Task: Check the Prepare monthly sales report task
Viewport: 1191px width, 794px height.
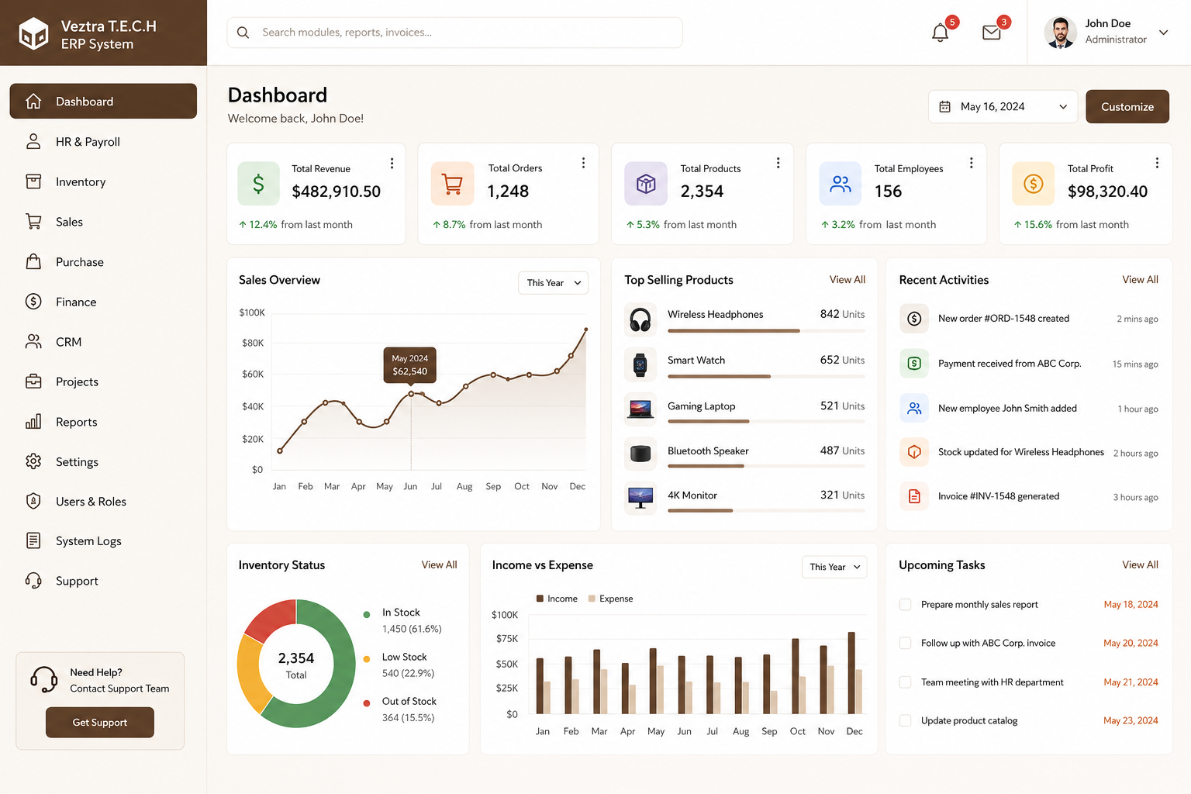Action: 905,604
